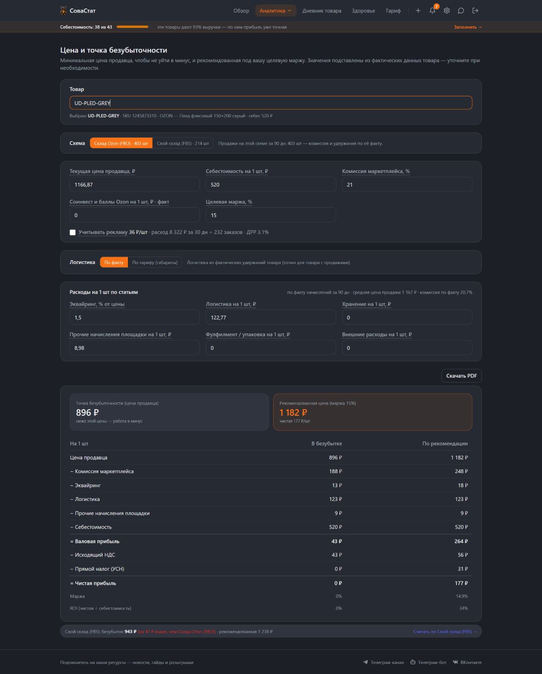Focus the Товар search field

(x=271, y=103)
